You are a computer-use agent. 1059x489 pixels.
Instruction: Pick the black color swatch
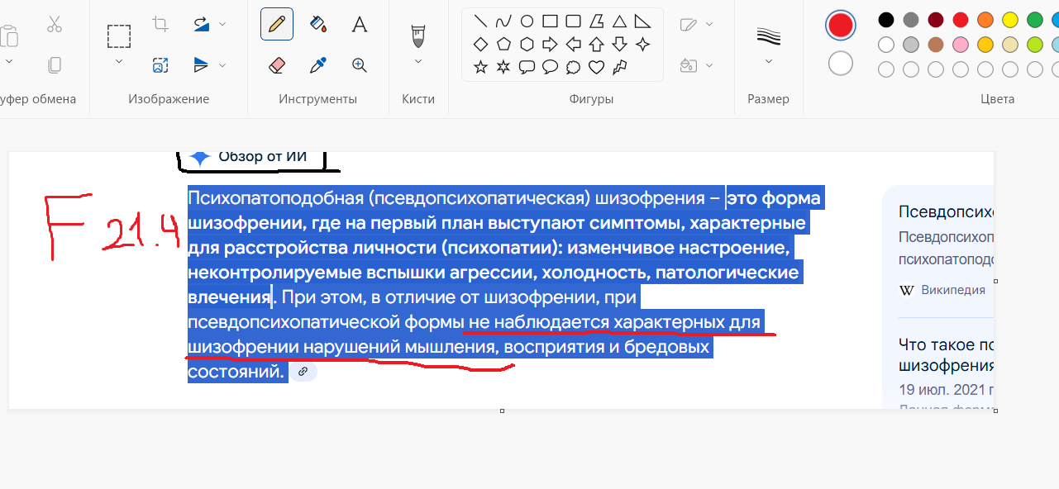(886, 20)
